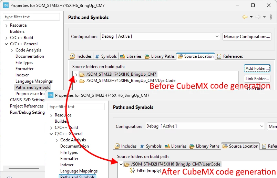This screenshot has height=178, width=277.
Task: Switch to Includes tab in lower window
Action: coord(126,146)
